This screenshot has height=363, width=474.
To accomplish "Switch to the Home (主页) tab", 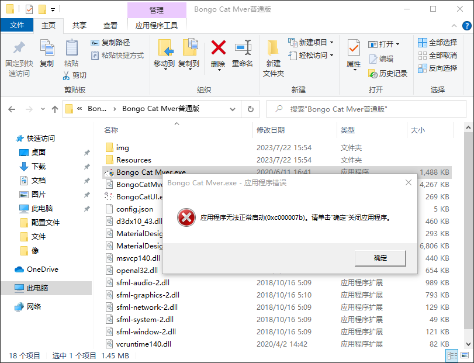I will click(49, 25).
